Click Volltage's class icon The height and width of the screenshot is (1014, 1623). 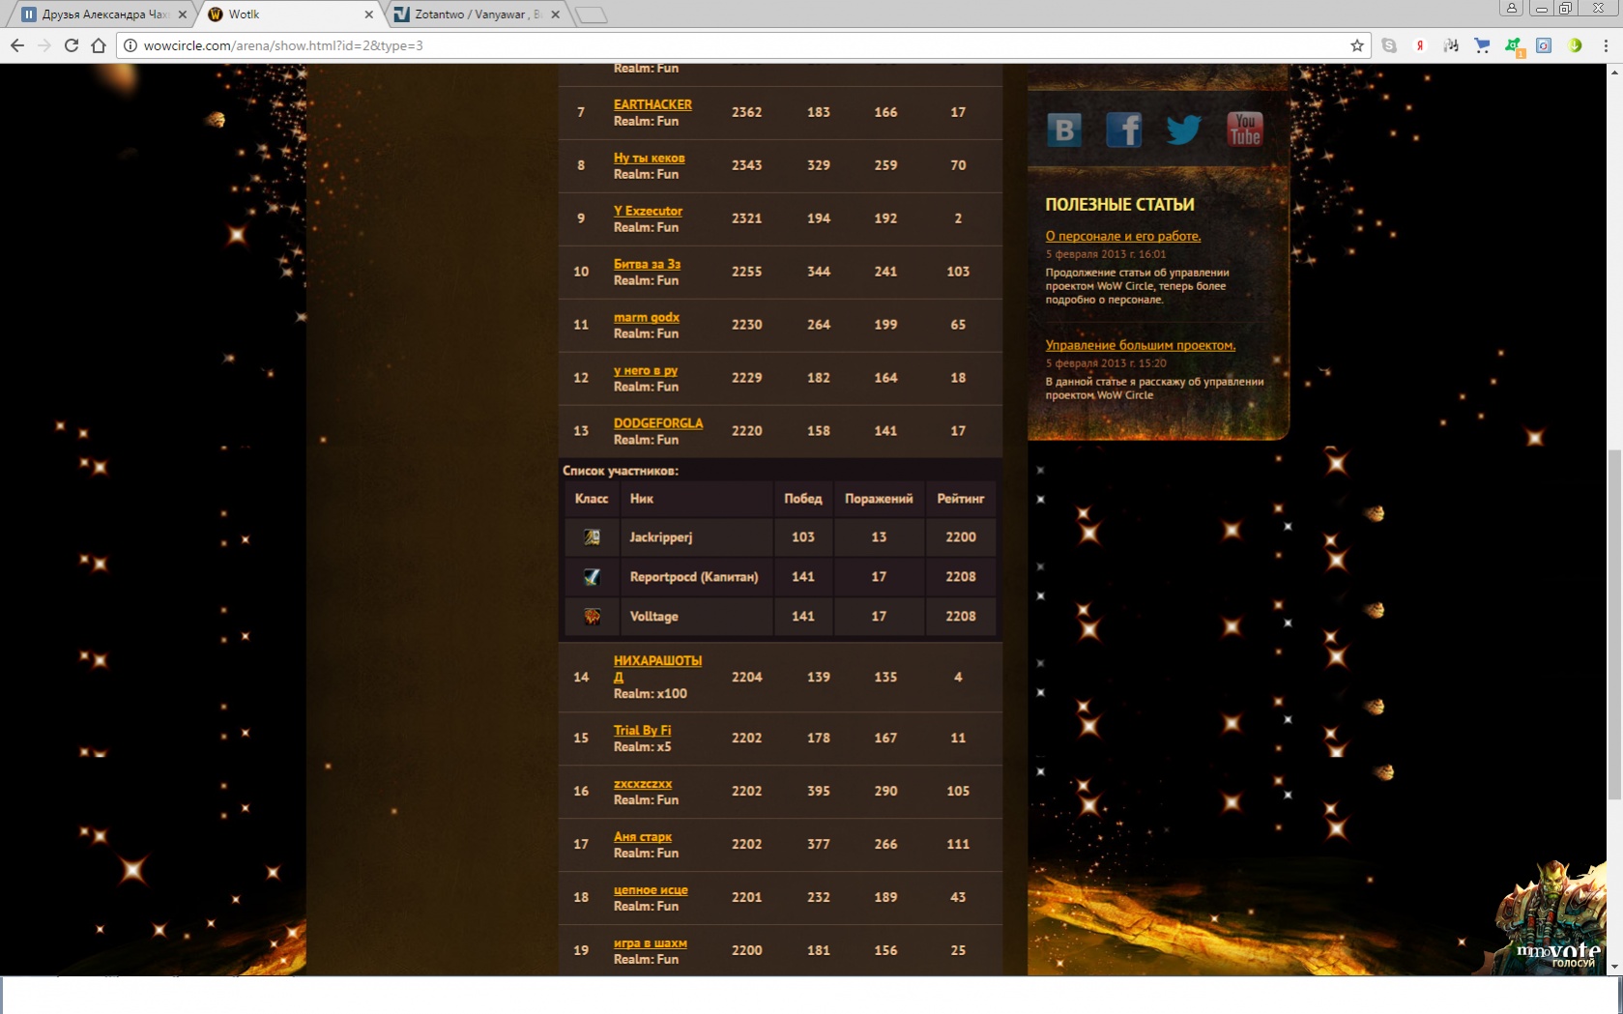coord(592,617)
